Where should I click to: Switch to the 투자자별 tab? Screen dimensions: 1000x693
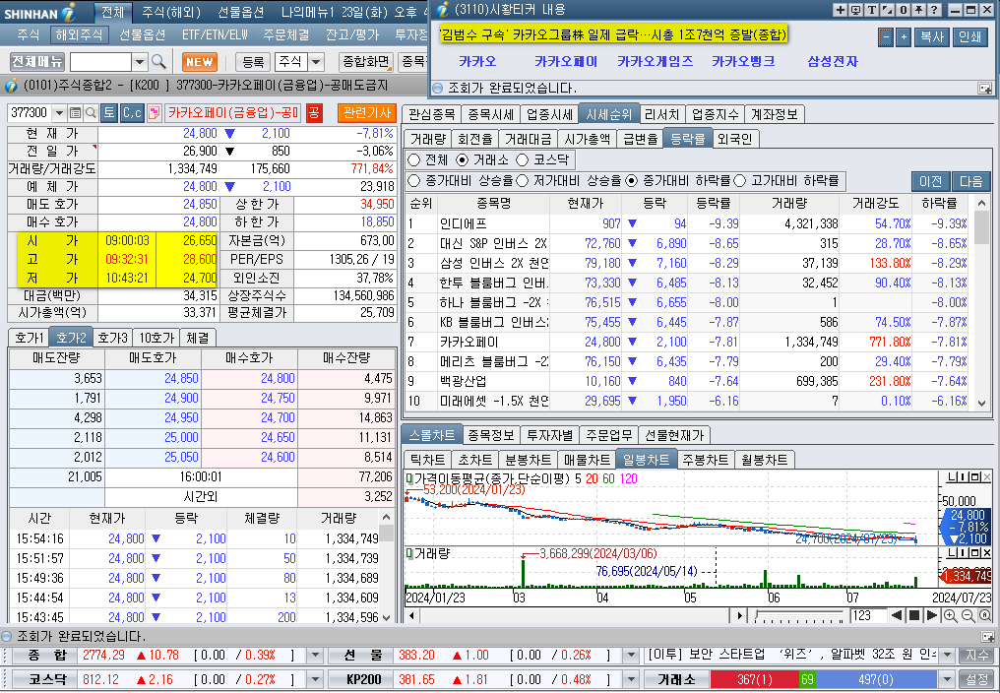coord(550,435)
